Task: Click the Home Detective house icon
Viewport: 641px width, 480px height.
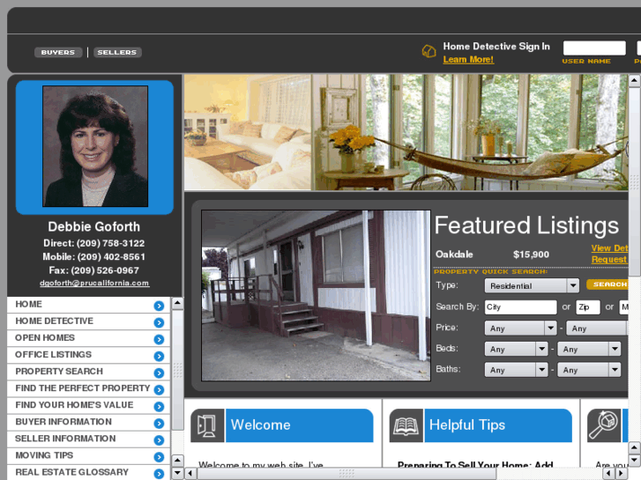Action: [429, 51]
